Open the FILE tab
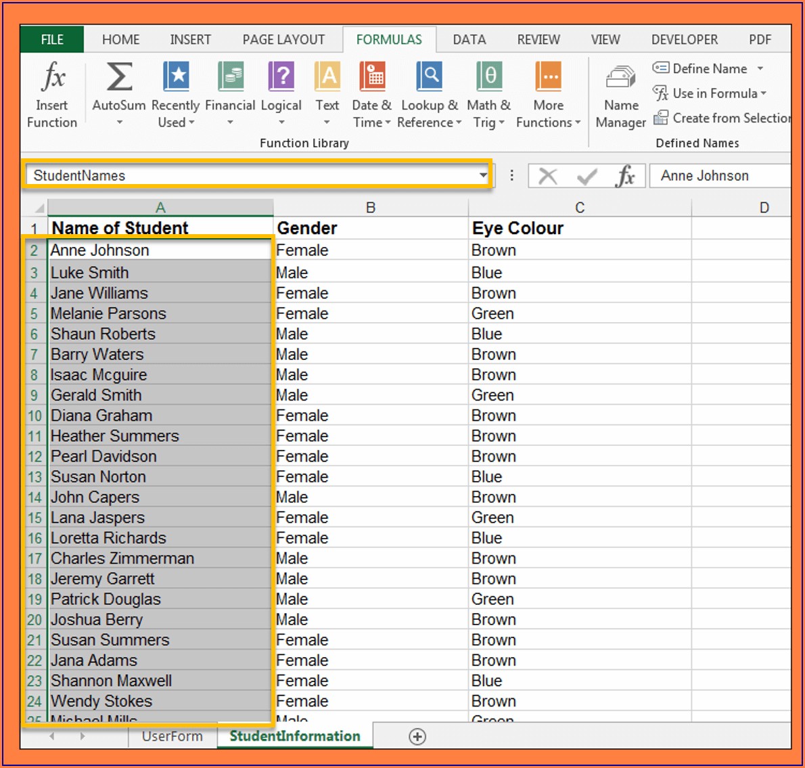This screenshot has width=805, height=768. [52, 39]
